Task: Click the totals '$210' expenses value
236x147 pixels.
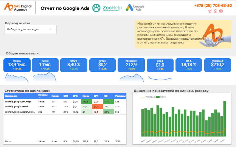Action: tap(118, 141)
